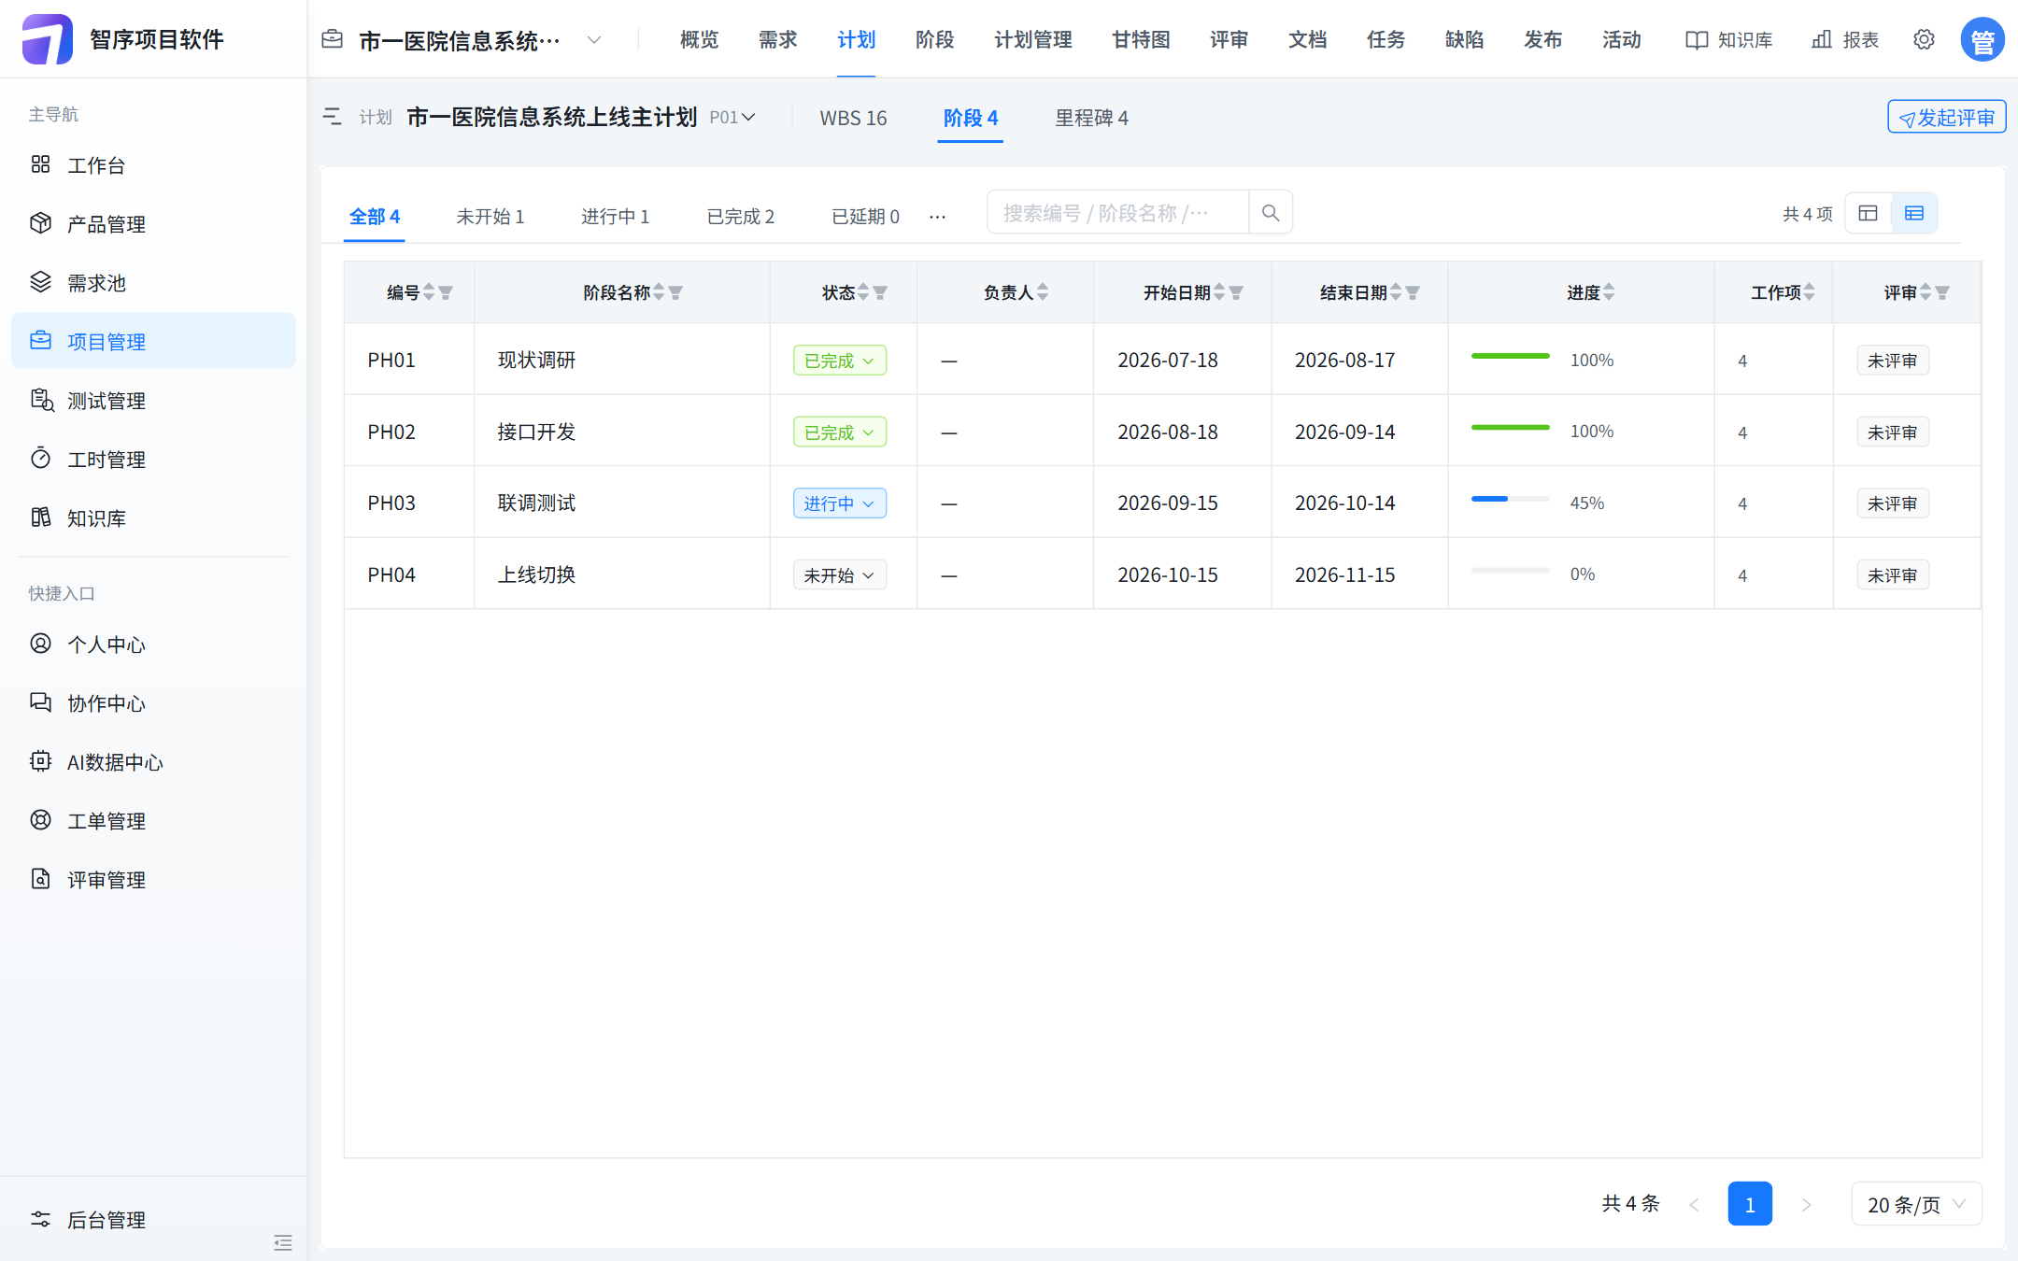Switch to WBS 16 tab
The image size is (2018, 1261).
click(x=853, y=118)
